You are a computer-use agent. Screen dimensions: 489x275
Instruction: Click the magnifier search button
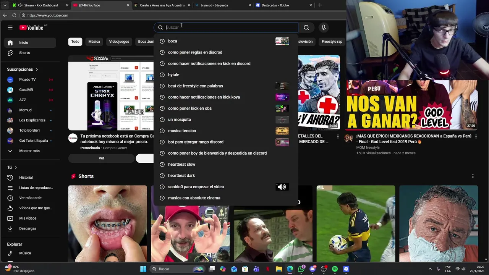click(306, 27)
